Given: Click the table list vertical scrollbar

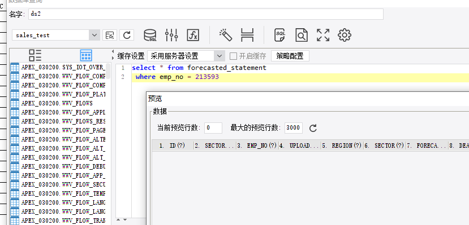Looking at the screenshot, I should tap(108, 71).
